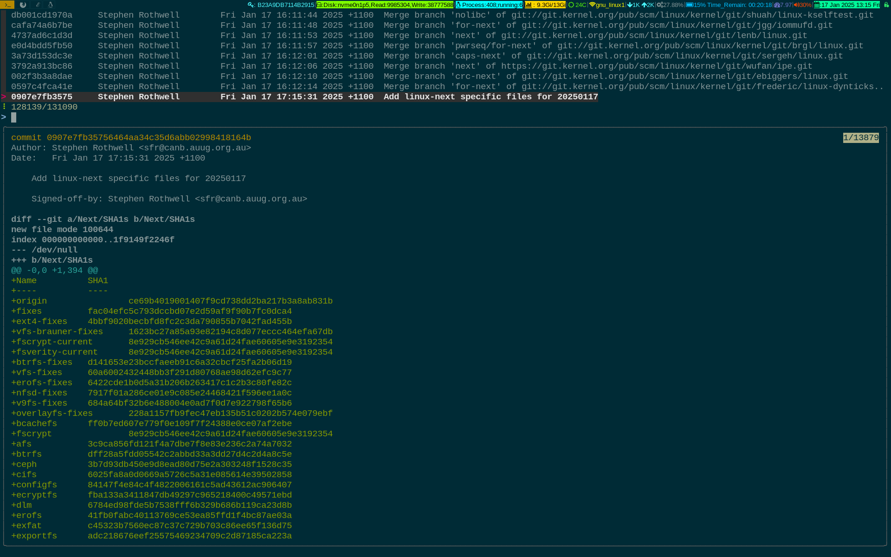
Task: Click index 000000000000..1f9149f2246f line
Action: (x=93, y=240)
